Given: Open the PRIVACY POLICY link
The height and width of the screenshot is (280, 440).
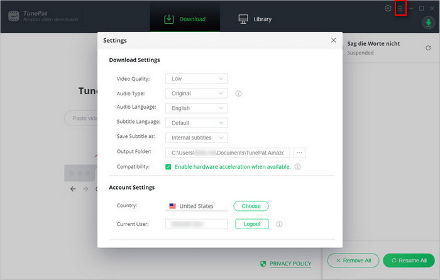Looking at the screenshot, I should coord(290,264).
